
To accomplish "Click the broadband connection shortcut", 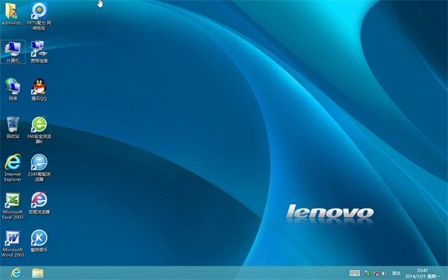I will point(39,52).
